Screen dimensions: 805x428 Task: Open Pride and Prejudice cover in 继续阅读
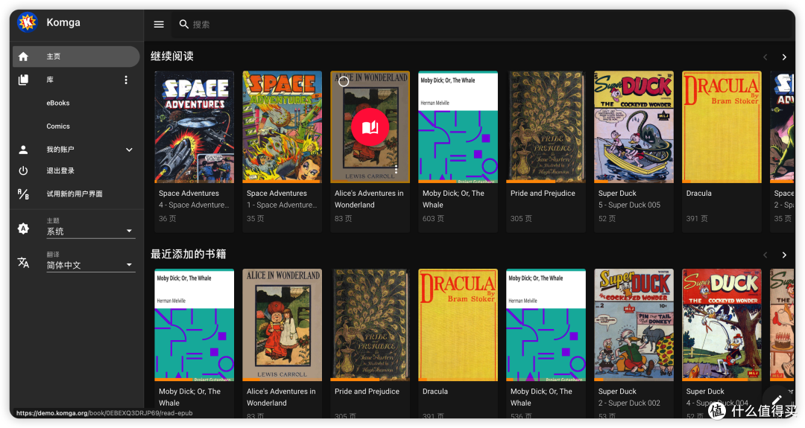546,127
